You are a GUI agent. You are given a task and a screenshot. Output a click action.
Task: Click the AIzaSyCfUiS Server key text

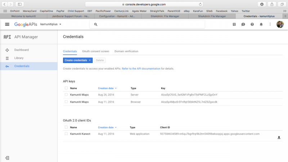pos(189,95)
